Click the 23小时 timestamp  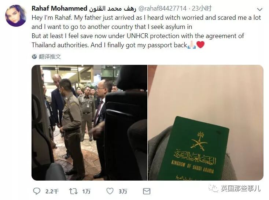click(x=202, y=8)
